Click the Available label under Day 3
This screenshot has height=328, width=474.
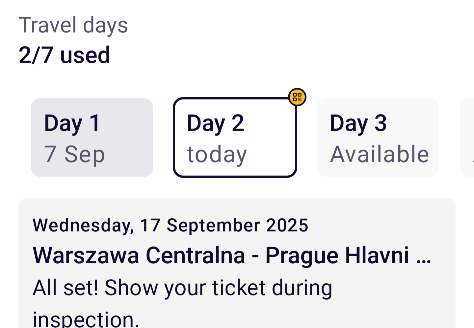[x=380, y=154]
